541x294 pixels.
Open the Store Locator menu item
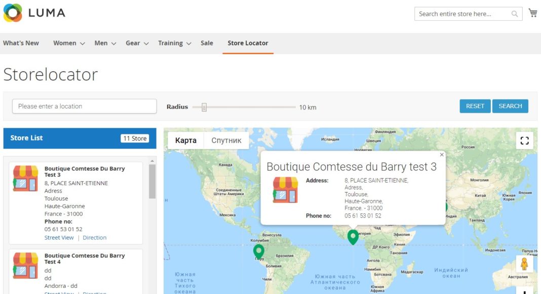[248, 43]
